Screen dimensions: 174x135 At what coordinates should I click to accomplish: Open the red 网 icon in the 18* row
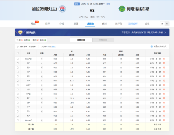[164, 103]
